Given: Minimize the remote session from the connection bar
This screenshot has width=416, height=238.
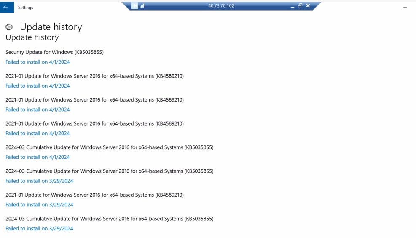Looking at the screenshot, I should [293, 6].
